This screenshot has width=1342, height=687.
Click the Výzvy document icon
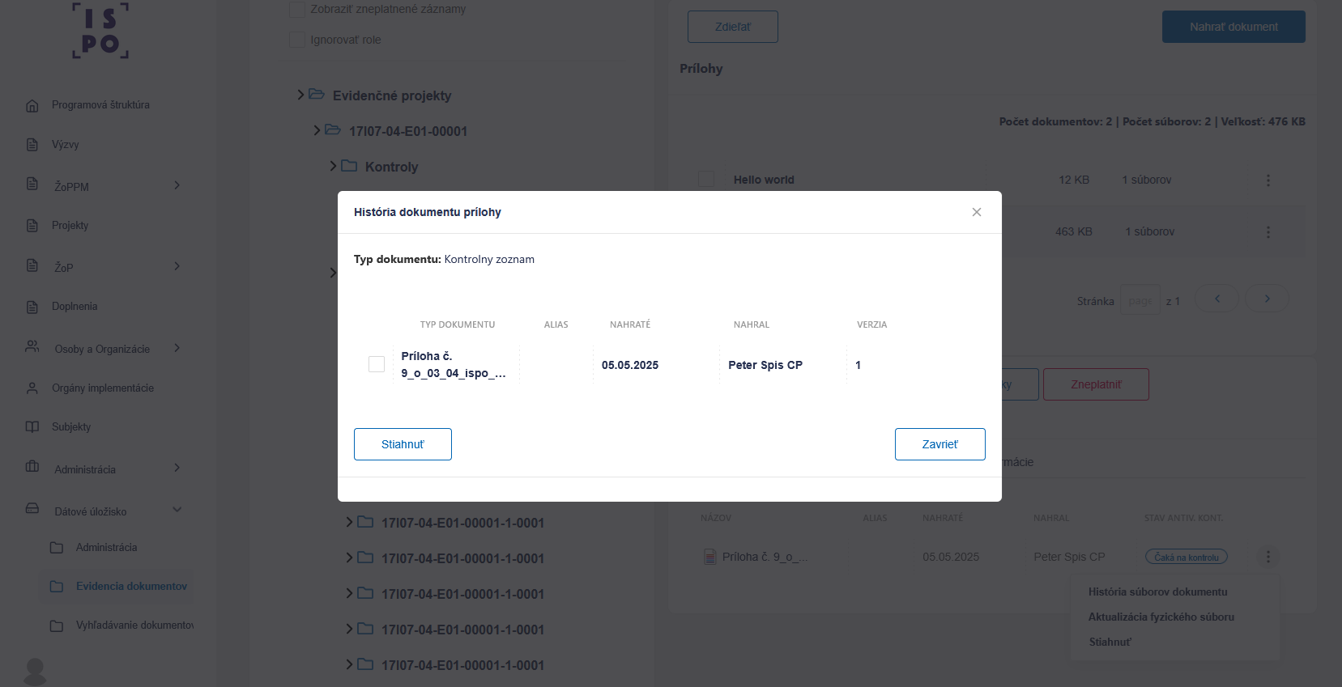point(32,145)
